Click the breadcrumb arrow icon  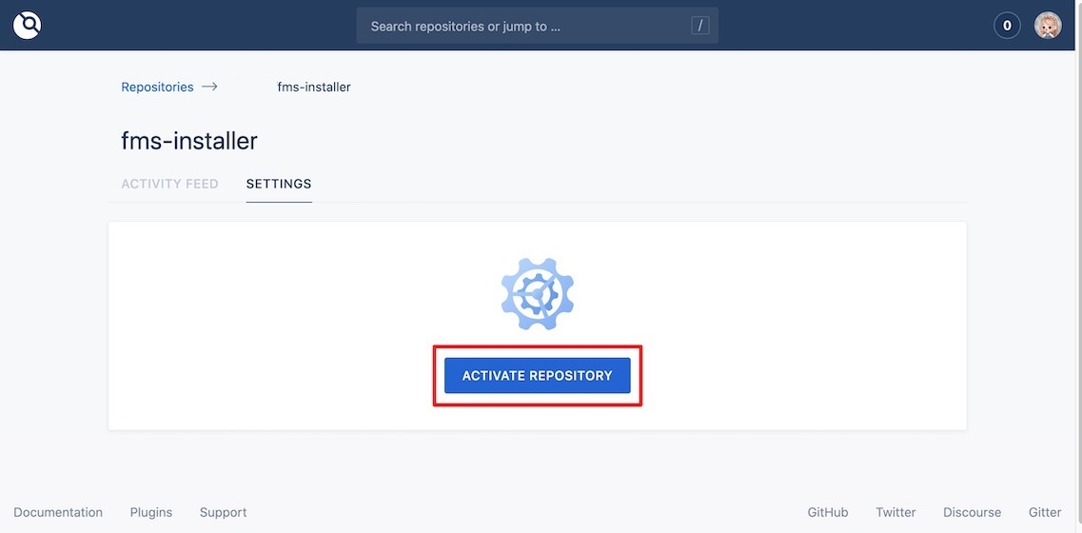point(209,87)
